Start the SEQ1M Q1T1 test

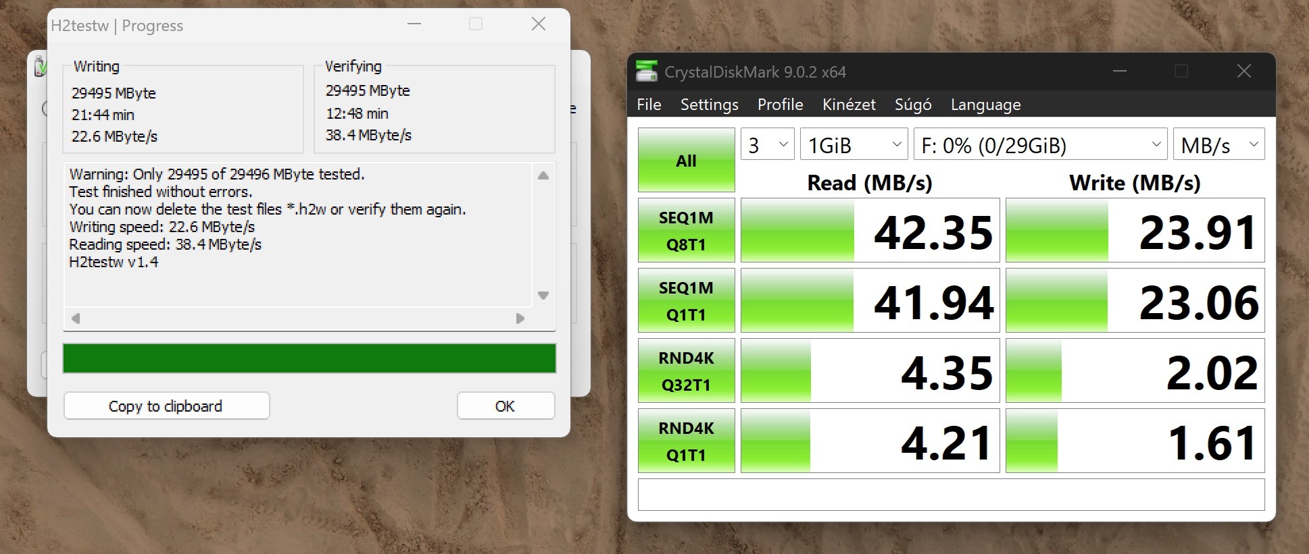point(686,300)
